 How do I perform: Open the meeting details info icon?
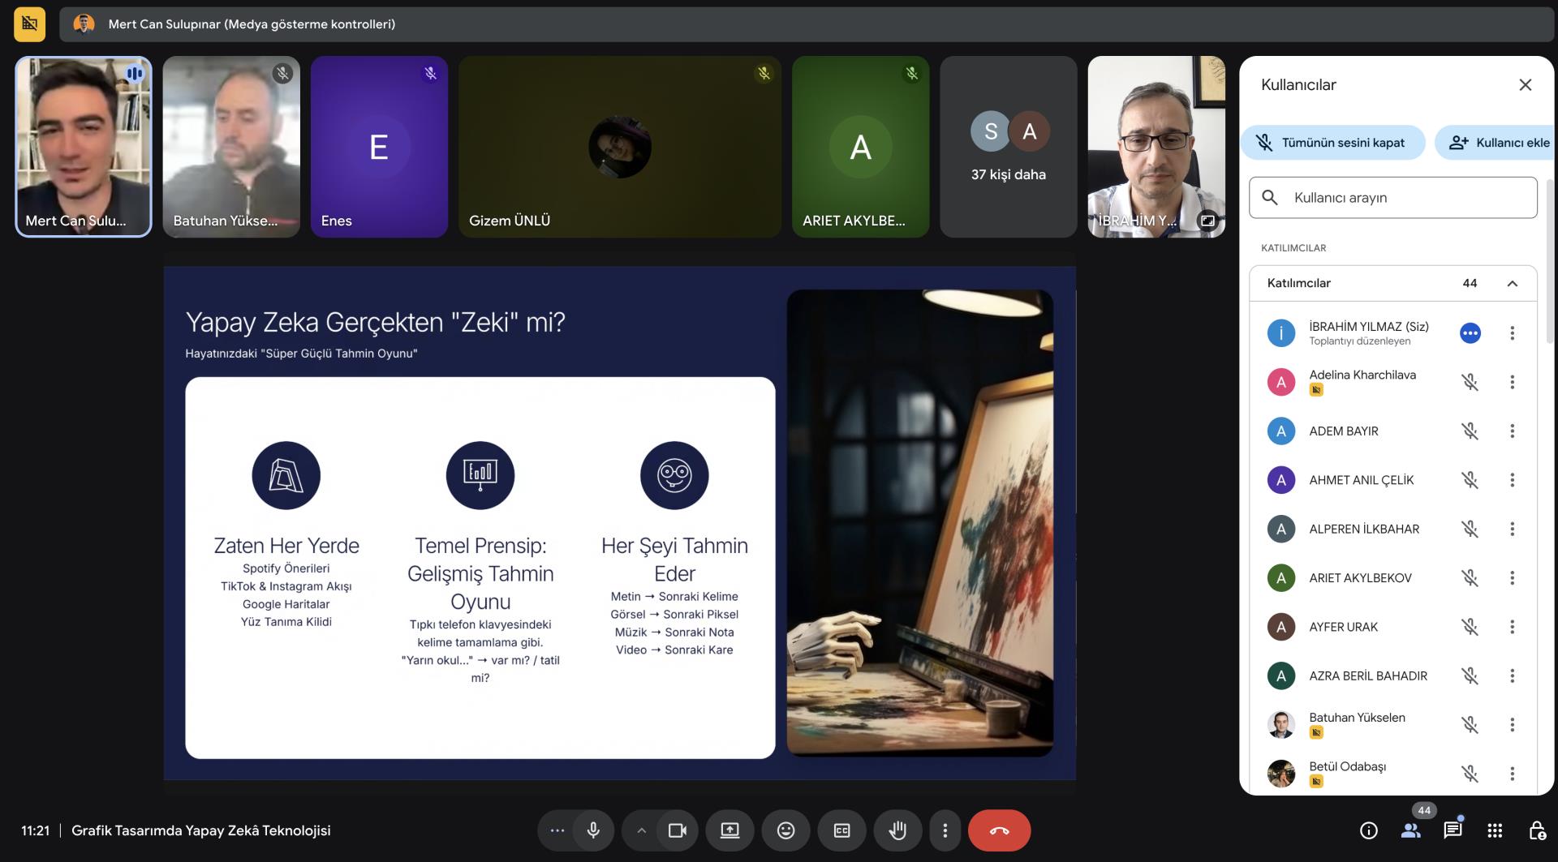click(1368, 830)
